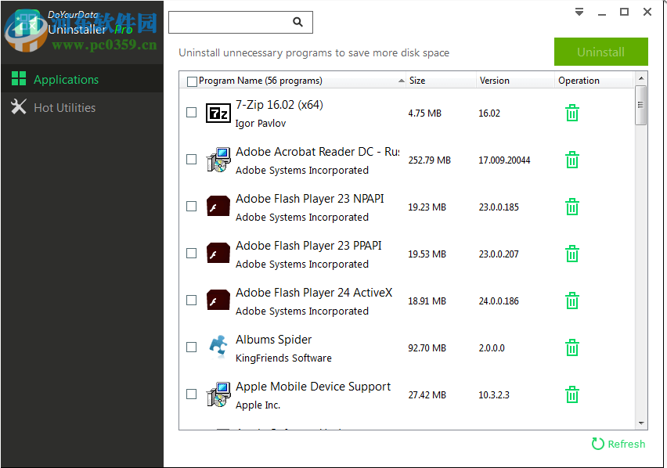Viewport: 667px width, 468px height.
Task: Click Apple Mobile Device Support's trash icon
Action: 571,394
